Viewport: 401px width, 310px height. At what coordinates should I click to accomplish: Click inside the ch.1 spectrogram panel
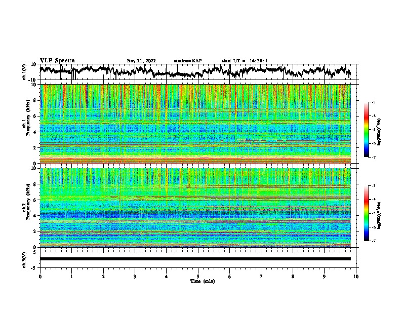tap(195, 124)
